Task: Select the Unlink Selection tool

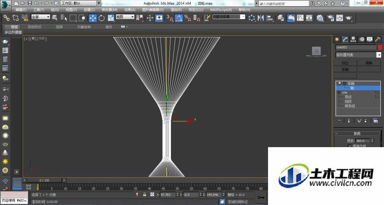Action: click(15, 18)
